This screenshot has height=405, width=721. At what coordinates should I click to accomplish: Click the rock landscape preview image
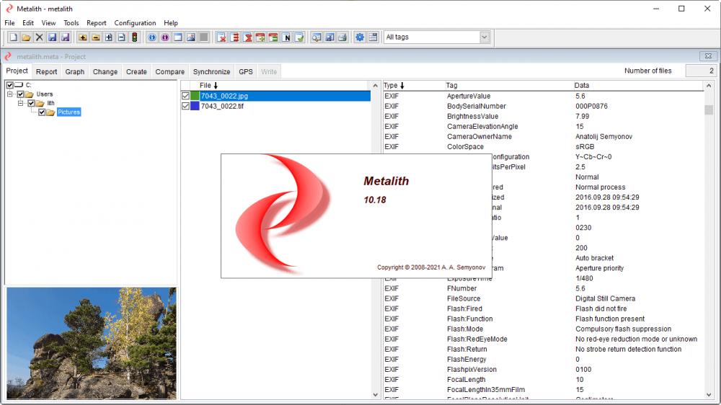point(92,344)
